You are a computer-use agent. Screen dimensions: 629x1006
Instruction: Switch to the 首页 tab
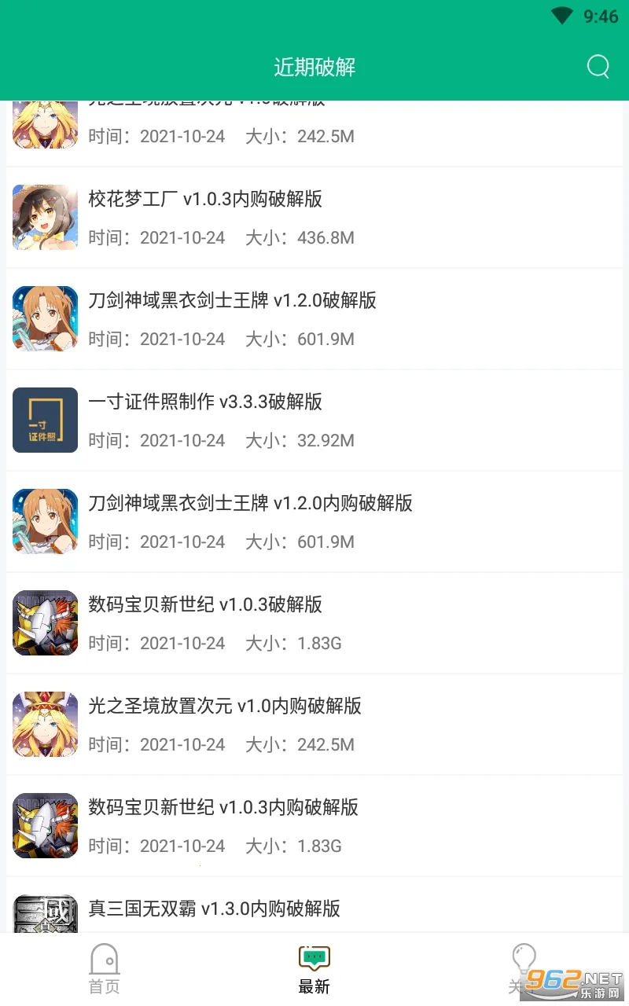point(105,969)
